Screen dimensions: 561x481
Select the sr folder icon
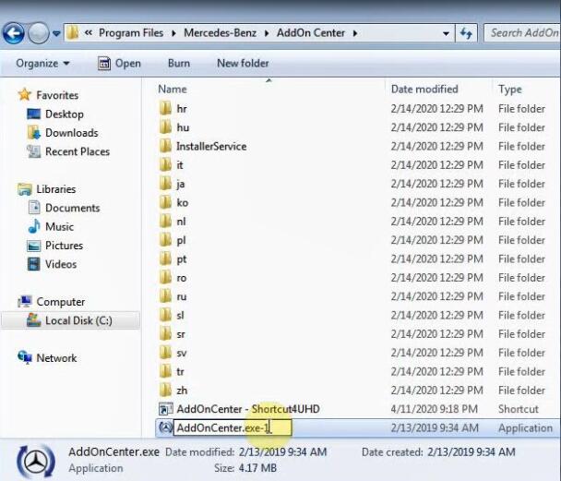165,334
